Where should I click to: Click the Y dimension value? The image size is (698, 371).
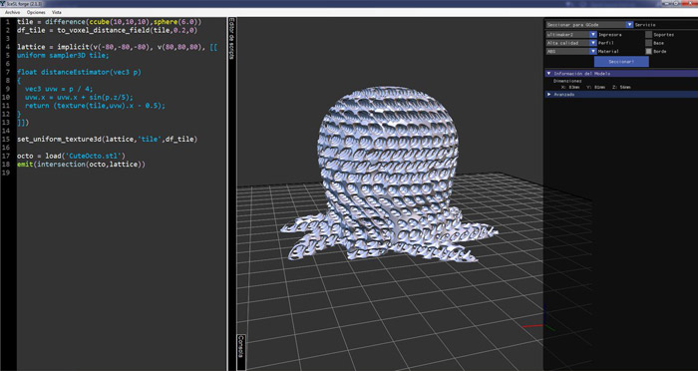[x=596, y=88]
